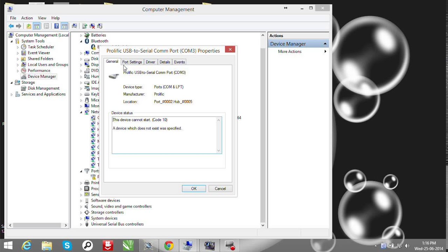Close the Prolific Properties dialog
This screenshot has width=448, height=252.
point(230,50)
